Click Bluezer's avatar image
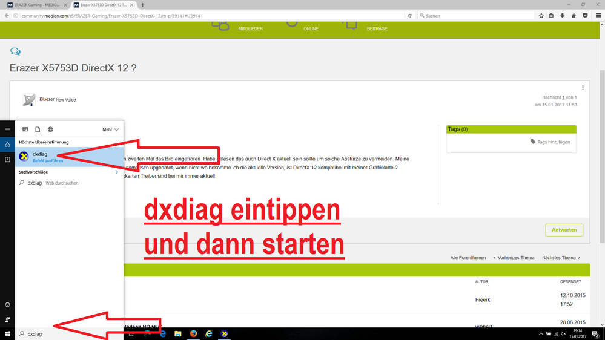This screenshot has height=340, width=605. pos(28,100)
